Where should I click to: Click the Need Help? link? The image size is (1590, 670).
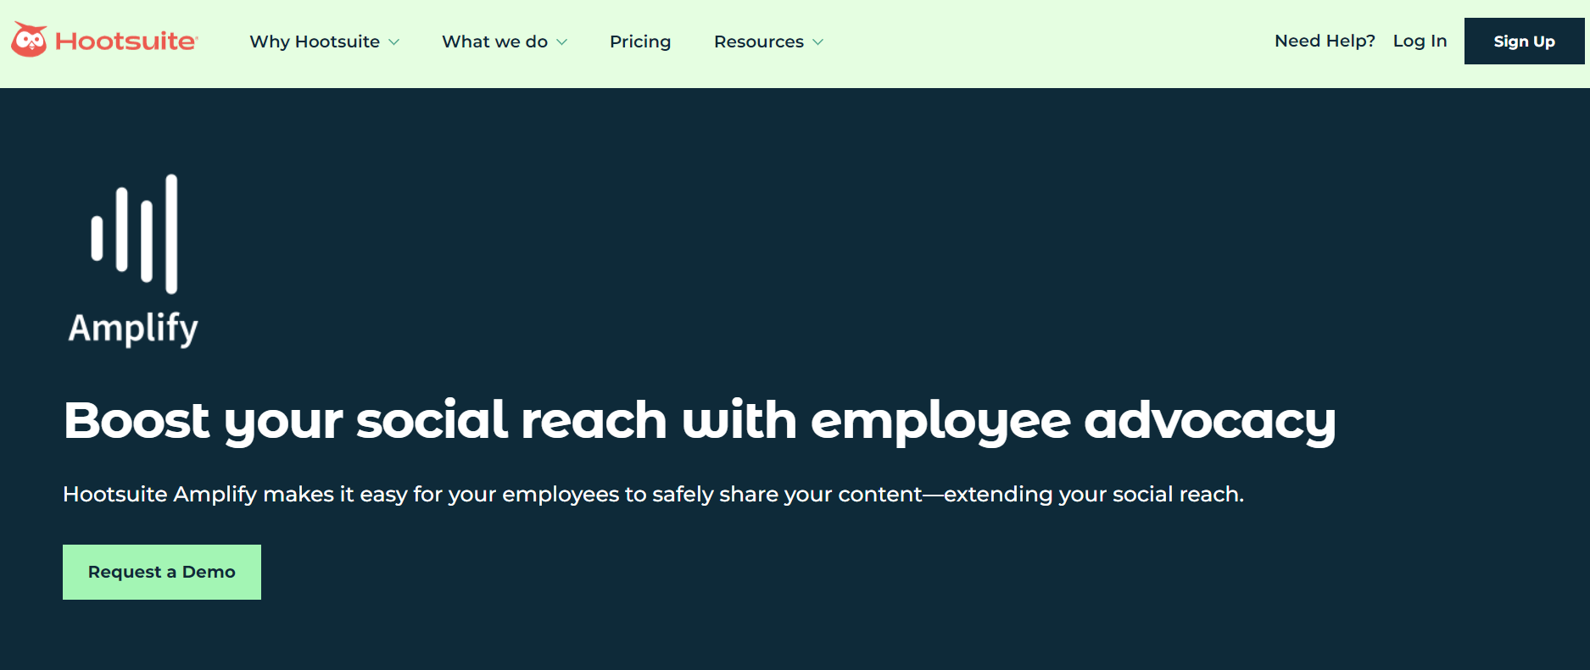1325,41
